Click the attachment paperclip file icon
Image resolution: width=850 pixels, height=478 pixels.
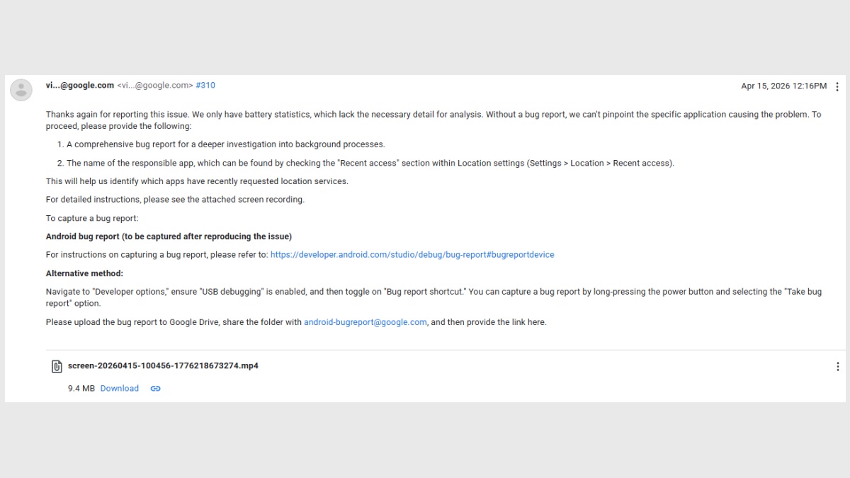click(57, 366)
